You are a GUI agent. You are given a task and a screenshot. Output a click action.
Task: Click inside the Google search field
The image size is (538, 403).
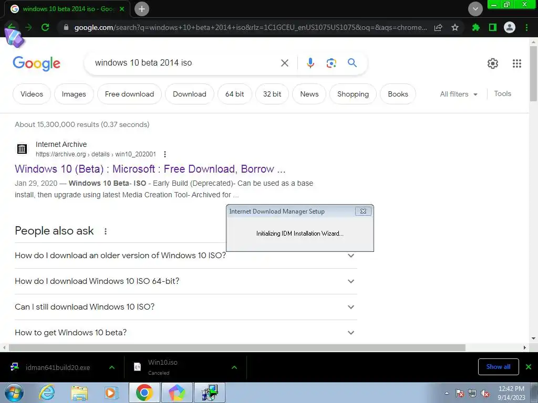(x=185, y=63)
